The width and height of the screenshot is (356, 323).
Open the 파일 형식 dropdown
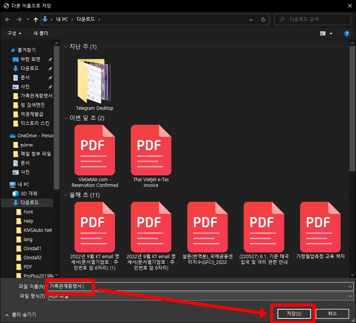click(x=201, y=296)
